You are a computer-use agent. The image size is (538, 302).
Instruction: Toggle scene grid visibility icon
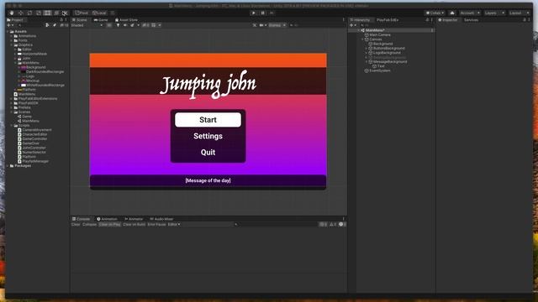pyautogui.click(x=154, y=25)
